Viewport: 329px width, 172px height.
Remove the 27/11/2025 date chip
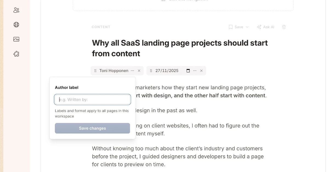(x=202, y=71)
